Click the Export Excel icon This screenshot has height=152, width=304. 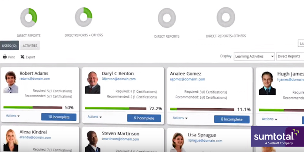coord(22,57)
